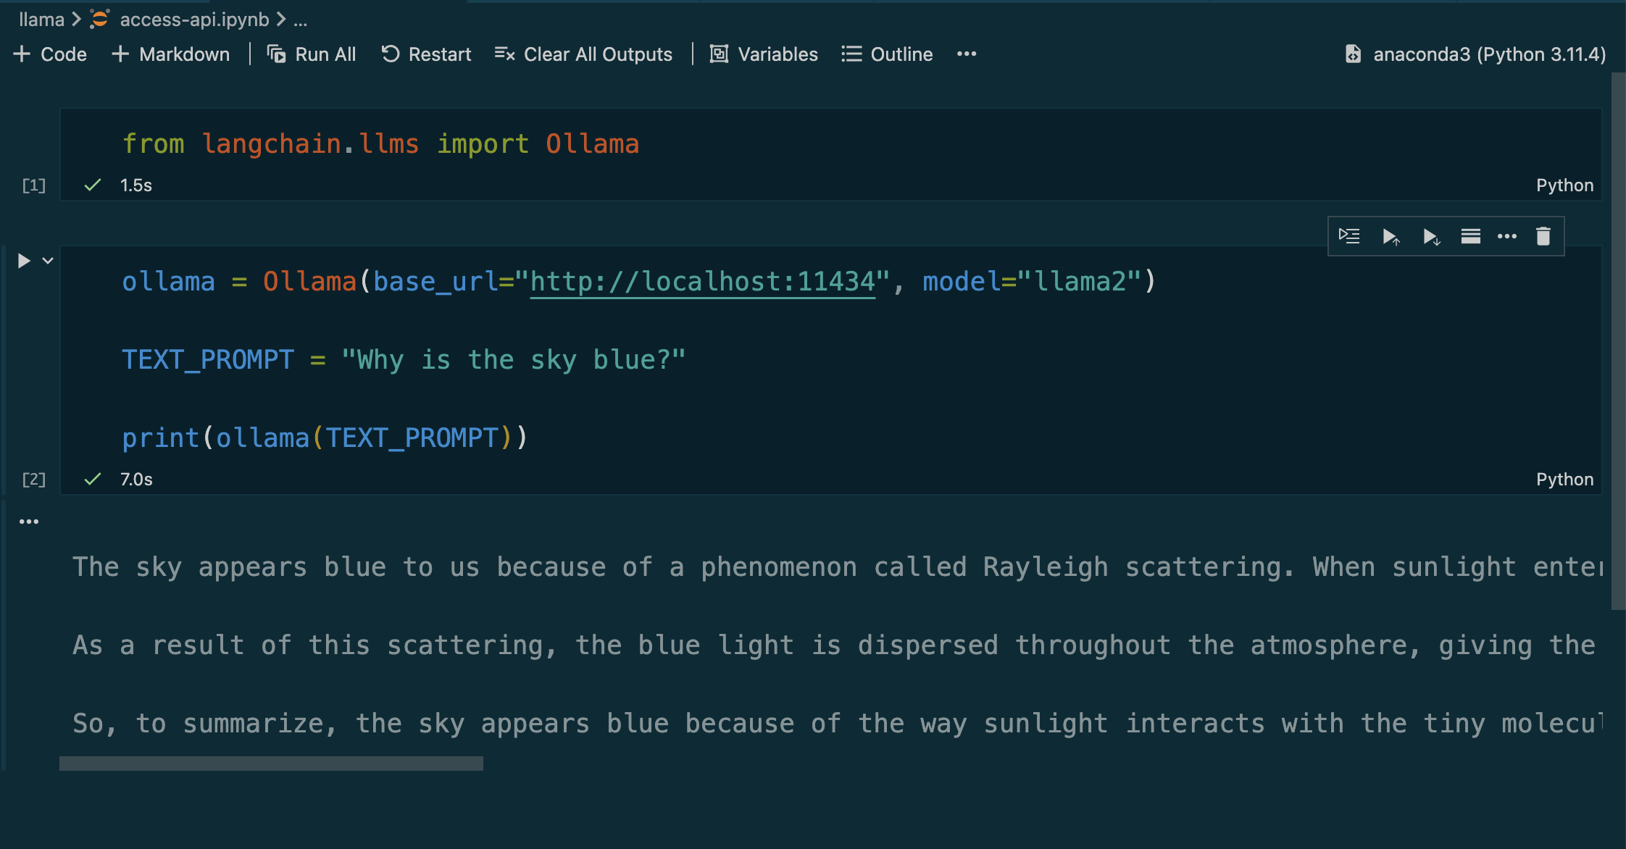
Task: Expand run options chevron next to run button
Action: pyautogui.click(x=48, y=261)
